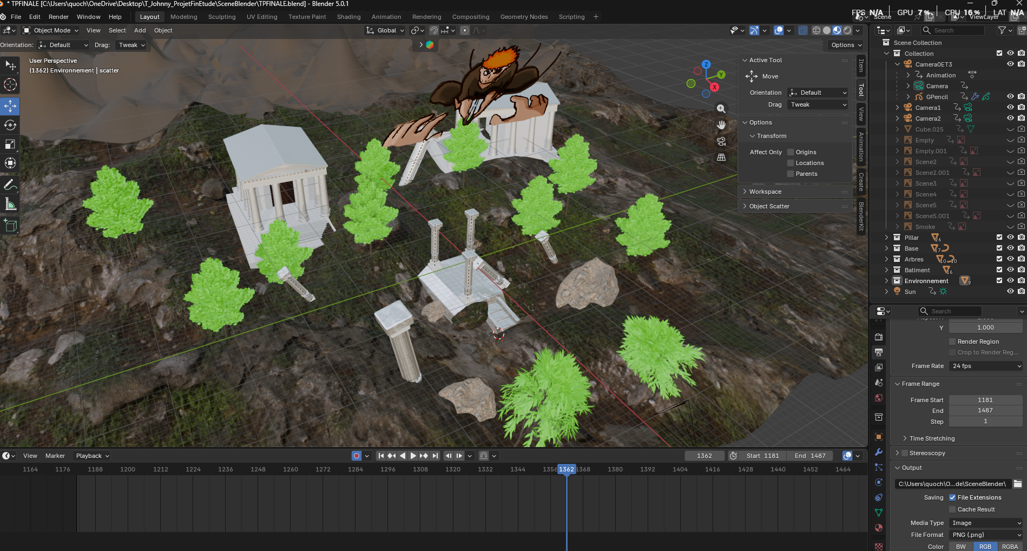The width and height of the screenshot is (1027, 551).
Task: Click frame 1362 marker on timeline
Action: pyautogui.click(x=567, y=469)
